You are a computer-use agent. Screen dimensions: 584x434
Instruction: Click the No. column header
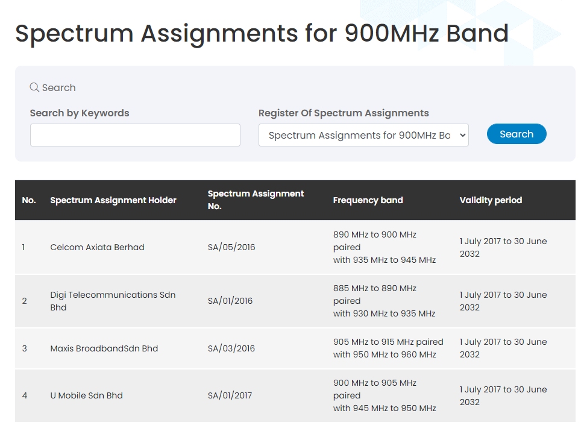click(29, 200)
